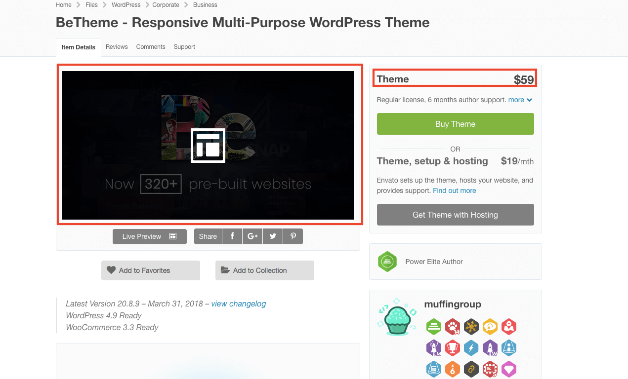The width and height of the screenshot is (628, 379).
Task: Click the Power Elite Author hexagon badge
Action: [x=387, y=262]
